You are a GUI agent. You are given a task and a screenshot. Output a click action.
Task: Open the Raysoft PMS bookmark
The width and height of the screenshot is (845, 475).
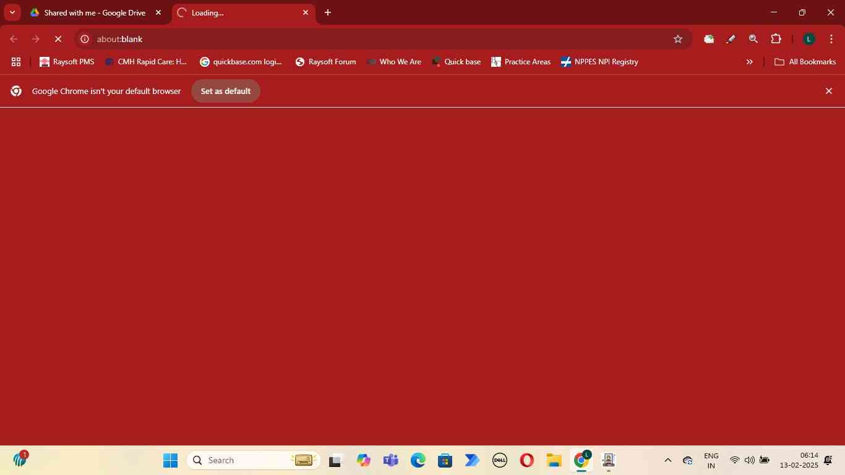coord(67,62)
